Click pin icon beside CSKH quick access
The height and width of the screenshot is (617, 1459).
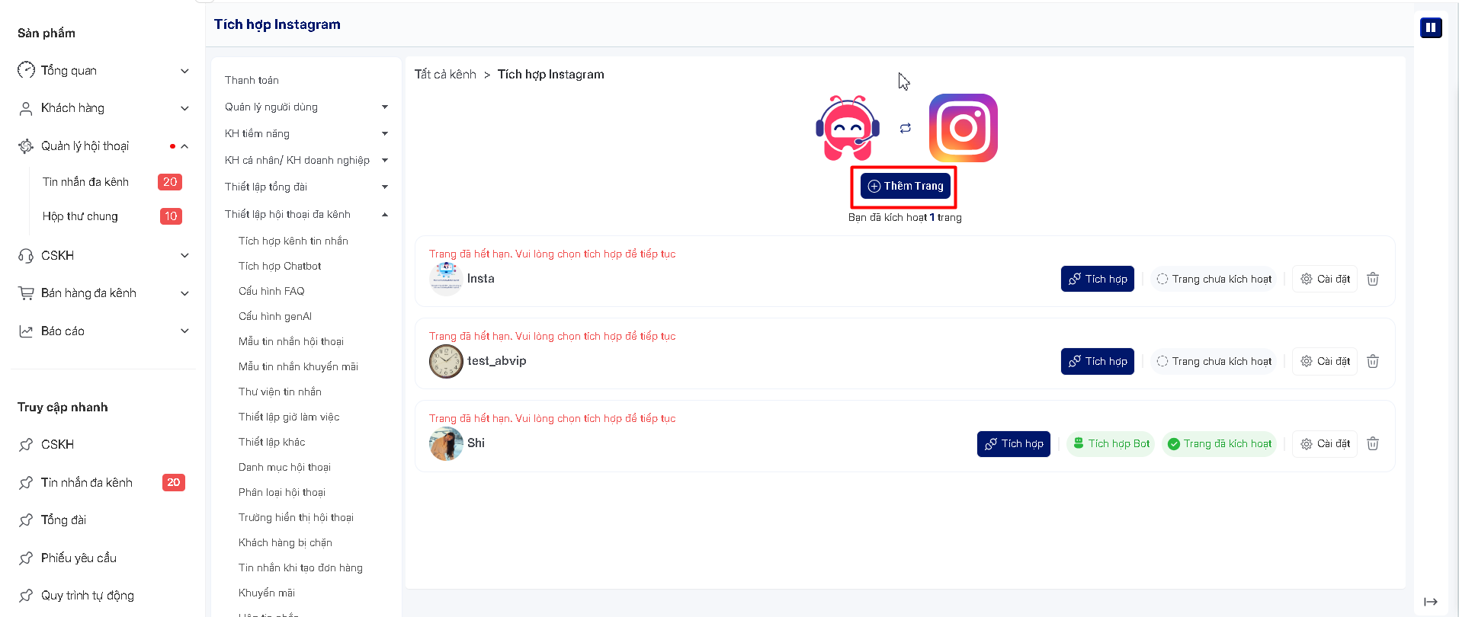tap(26, 445)
